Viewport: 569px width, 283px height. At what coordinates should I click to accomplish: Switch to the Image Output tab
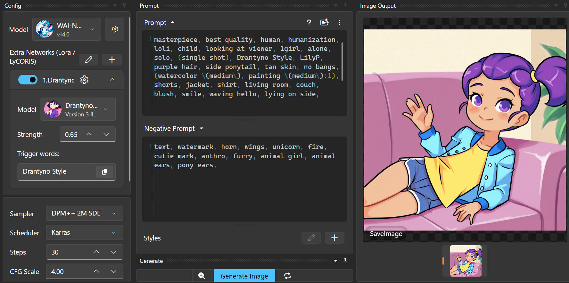(x=378, y=6)
